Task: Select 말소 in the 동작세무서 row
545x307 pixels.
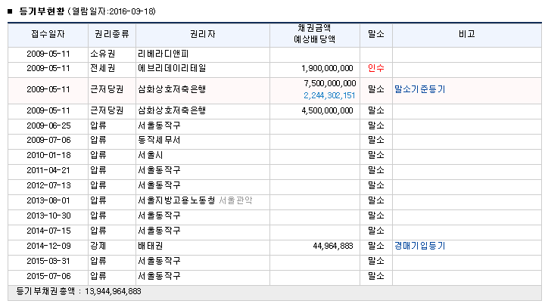Action: [x=376, y=140]
